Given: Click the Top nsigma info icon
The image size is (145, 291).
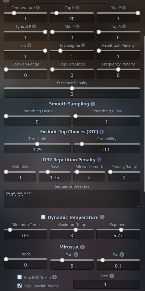Looking at the screenshot, I should 83,45.
